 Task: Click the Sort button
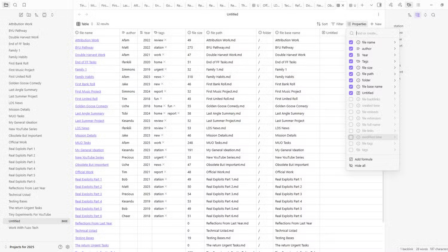(322, 24)
